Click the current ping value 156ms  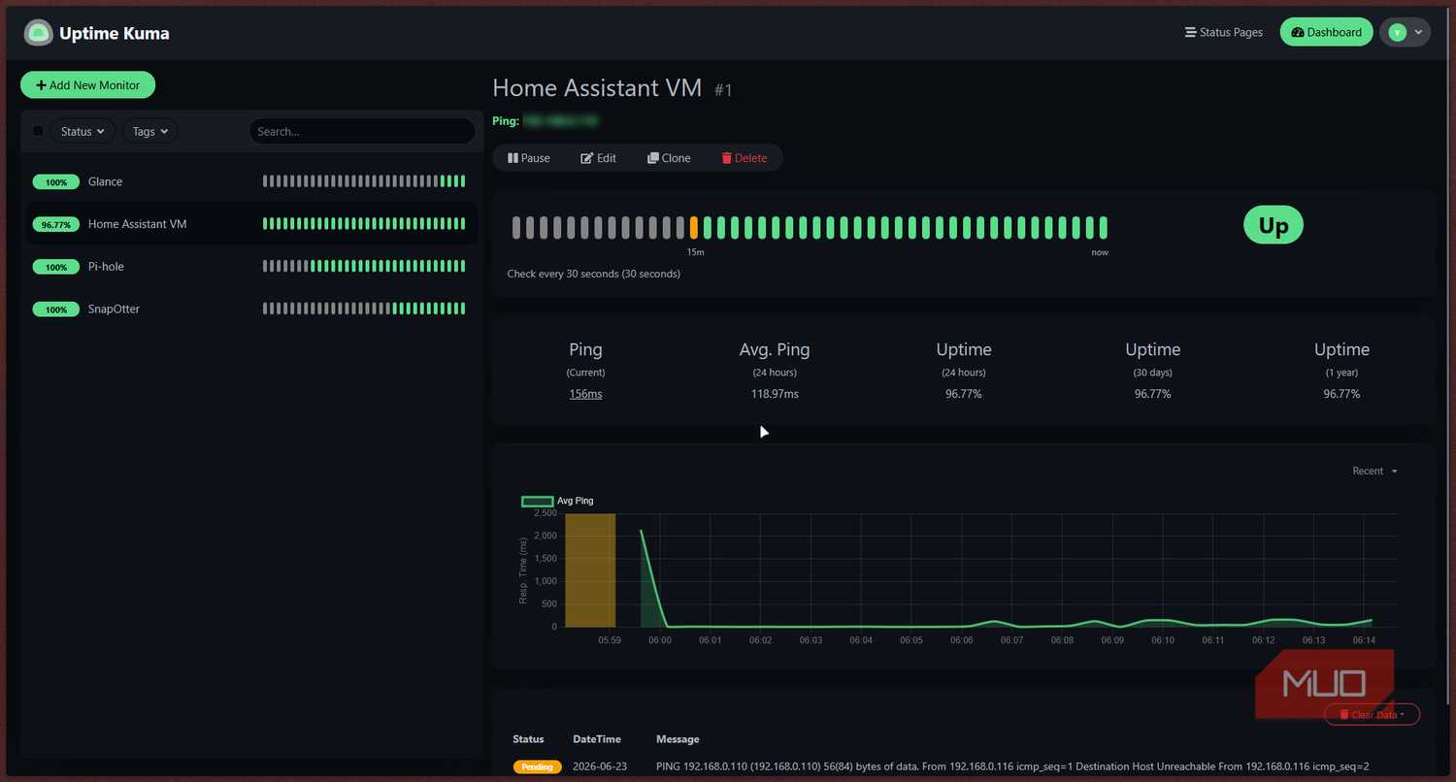click(585, 394)
